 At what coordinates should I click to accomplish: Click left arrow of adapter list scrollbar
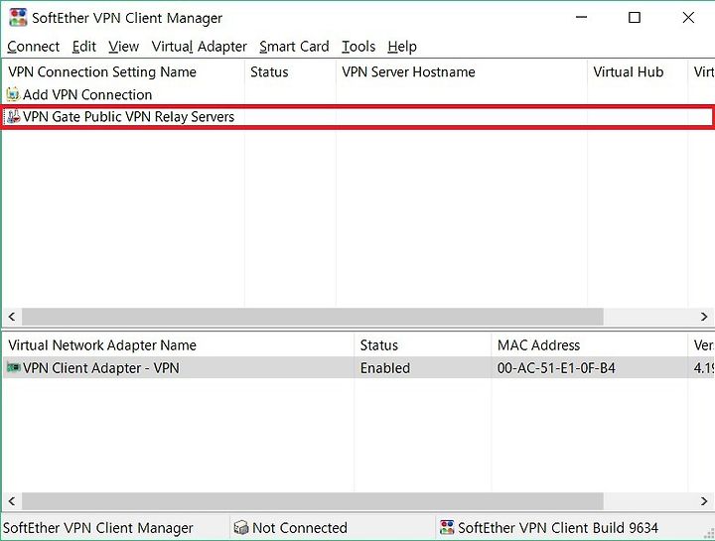coord(12,501)
